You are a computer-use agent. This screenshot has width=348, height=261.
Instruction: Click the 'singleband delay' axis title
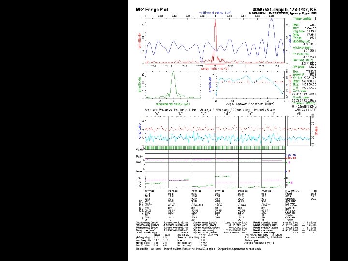point(173,104)
